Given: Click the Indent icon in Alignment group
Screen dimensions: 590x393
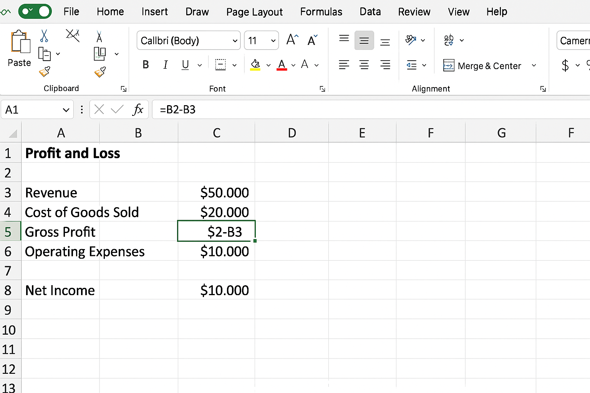Looking at the screenshot, I should click(411, 65).
